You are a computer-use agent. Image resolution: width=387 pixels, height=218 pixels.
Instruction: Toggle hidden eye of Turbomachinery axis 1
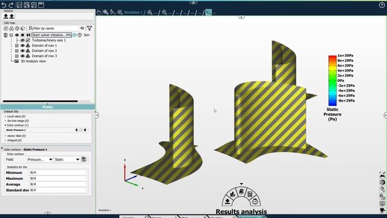pos(22,41)
